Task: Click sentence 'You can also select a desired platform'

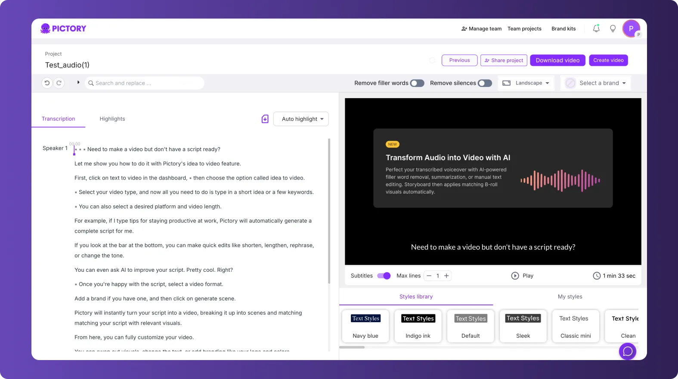Action: pos(150,207)
